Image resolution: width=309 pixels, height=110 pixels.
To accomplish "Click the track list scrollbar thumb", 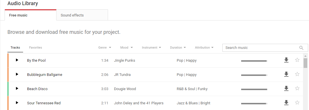I will (305, 63).
